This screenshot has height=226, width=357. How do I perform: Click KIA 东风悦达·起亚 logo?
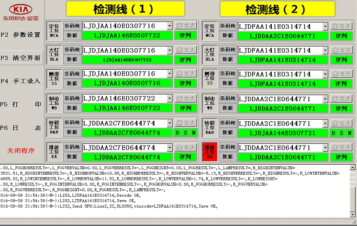21,12
